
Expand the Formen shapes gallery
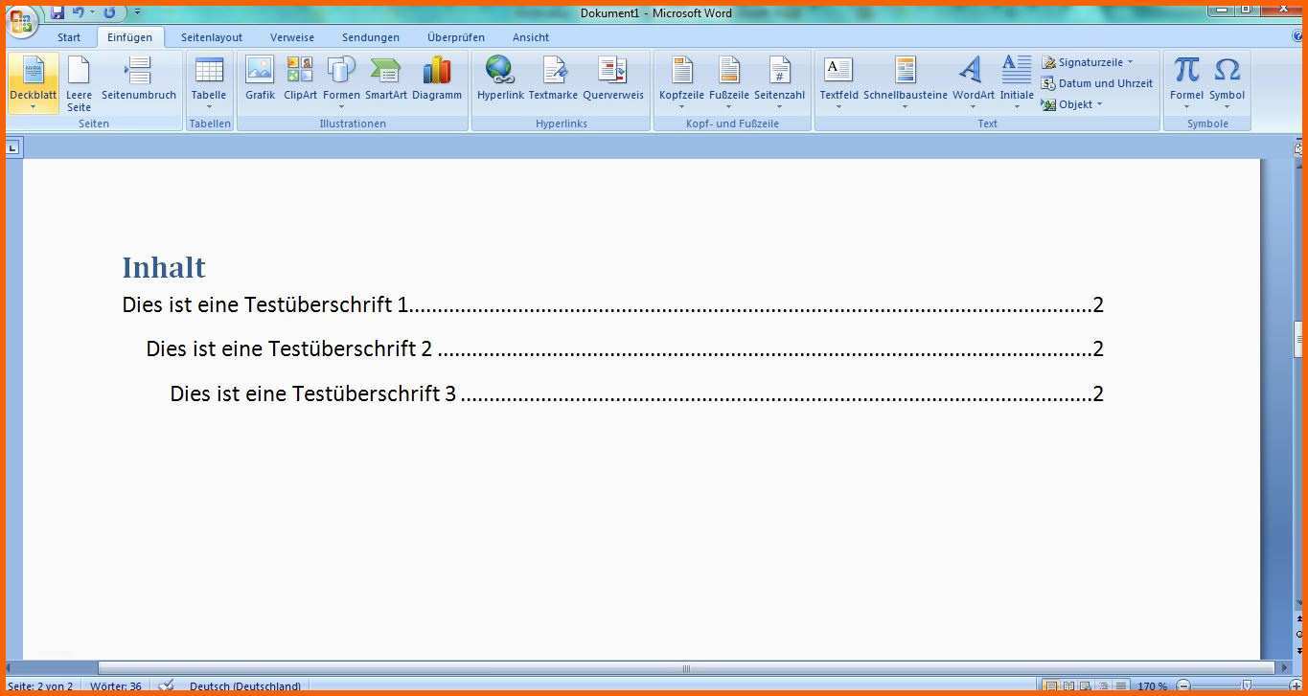click(x=341, y=83)
